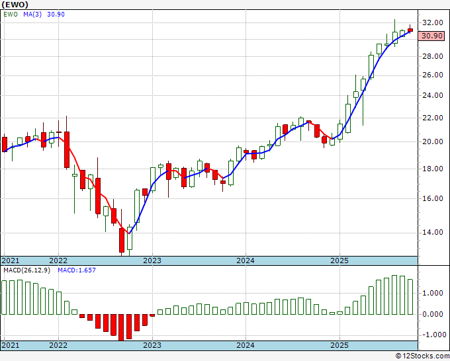
Task: Open the 12Stocks.com copyright link
Action: point(422,356)
